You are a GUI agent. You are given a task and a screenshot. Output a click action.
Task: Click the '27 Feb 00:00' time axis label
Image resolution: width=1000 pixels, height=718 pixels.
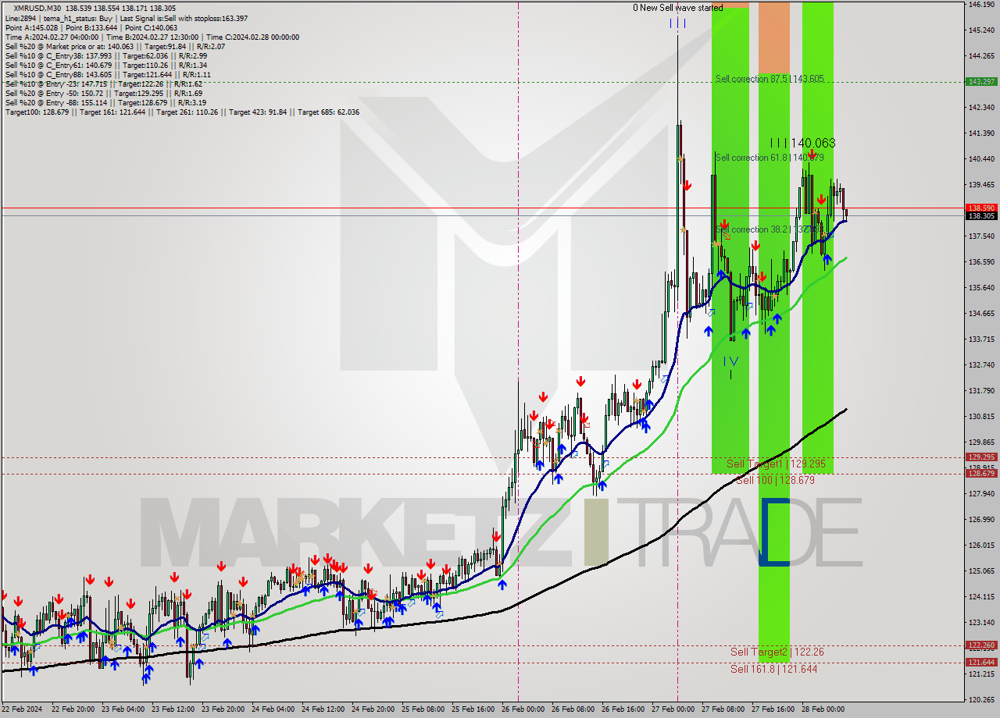(673, 709)
